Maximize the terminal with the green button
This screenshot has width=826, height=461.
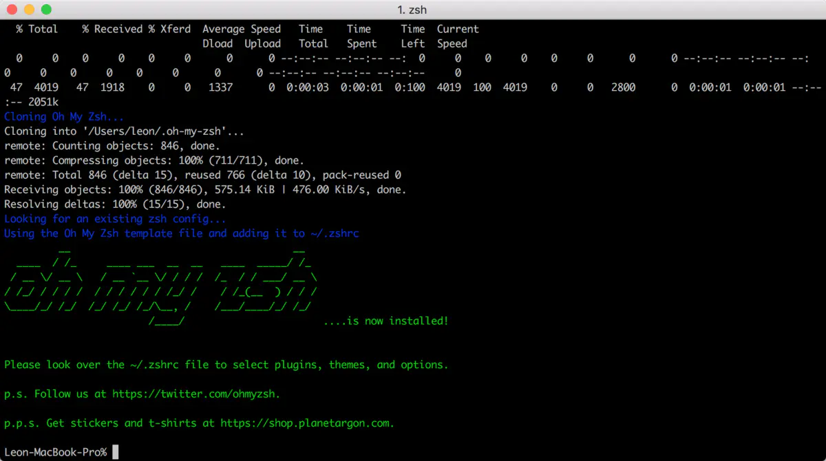46,10
